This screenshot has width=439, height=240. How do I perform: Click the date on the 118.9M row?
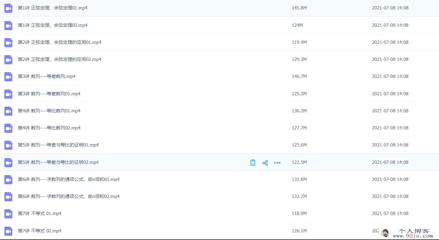390,213
